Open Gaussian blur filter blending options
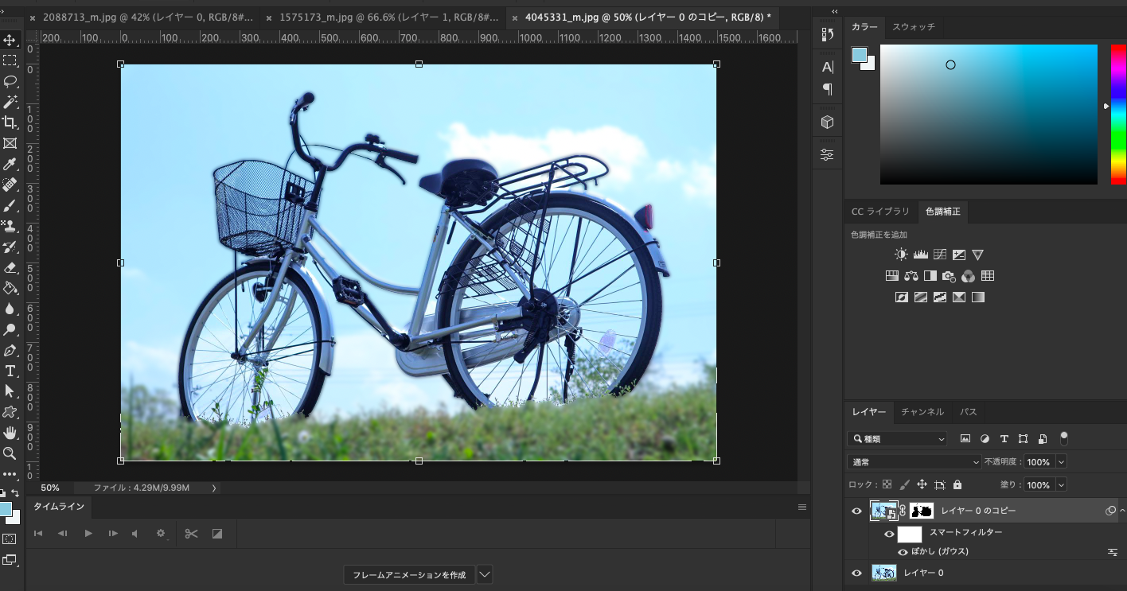Image resolution: width=1127 pixels, height=591 pixels. tap(1113, 552)
